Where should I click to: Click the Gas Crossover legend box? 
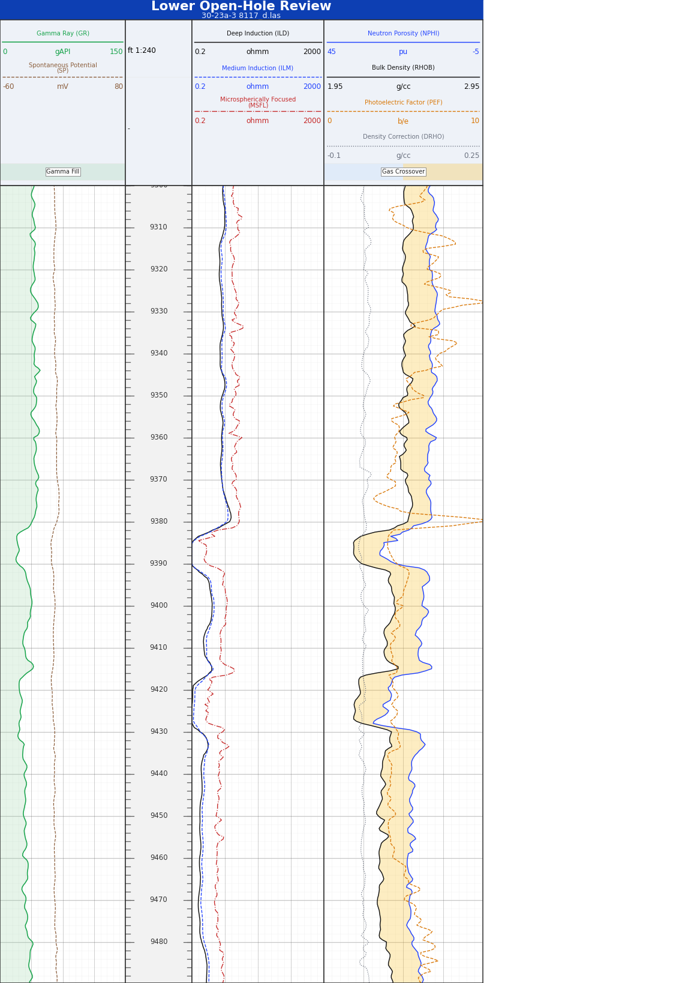tap(403, 172)
